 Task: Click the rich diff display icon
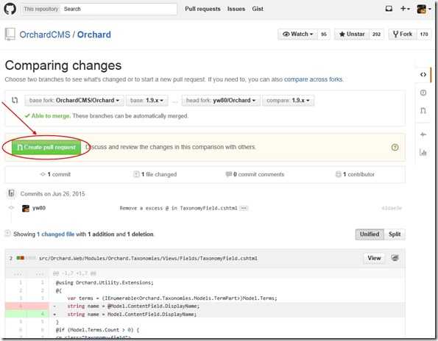click(x=395, y=258)
